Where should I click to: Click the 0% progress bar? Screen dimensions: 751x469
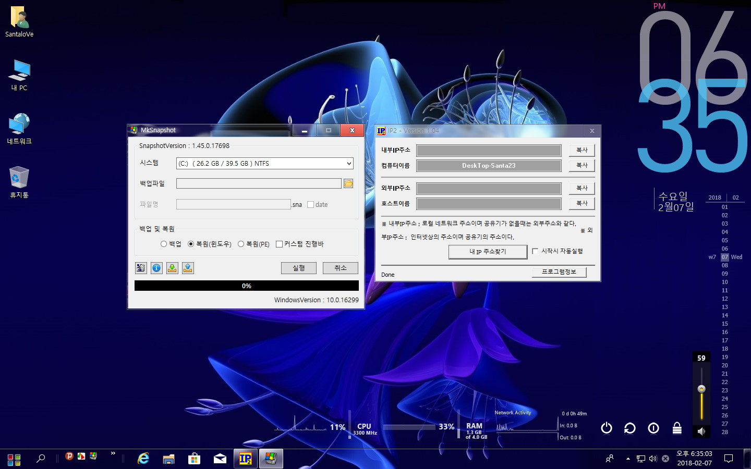247,286
